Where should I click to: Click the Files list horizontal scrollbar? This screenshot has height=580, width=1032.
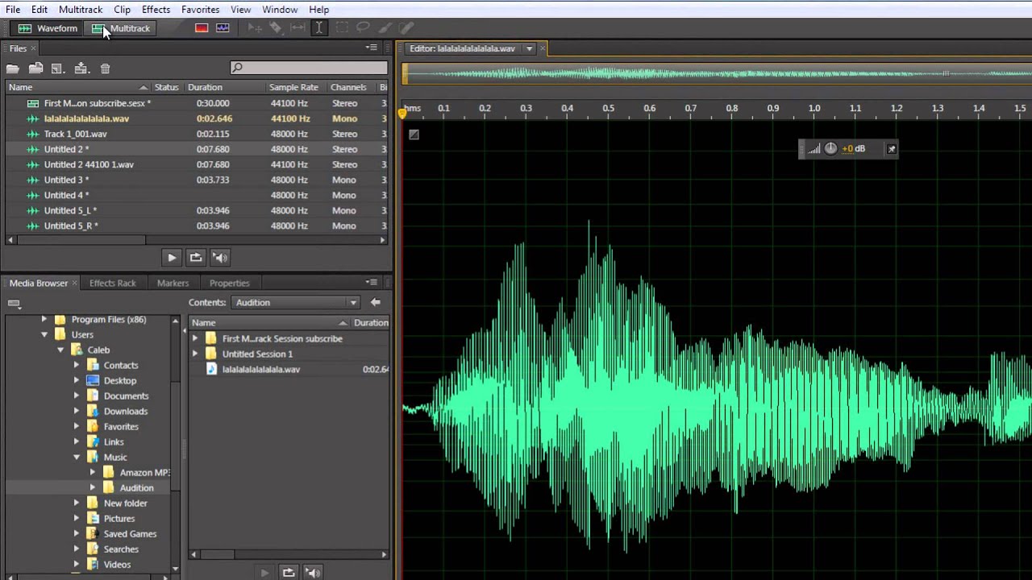(81, 240)
